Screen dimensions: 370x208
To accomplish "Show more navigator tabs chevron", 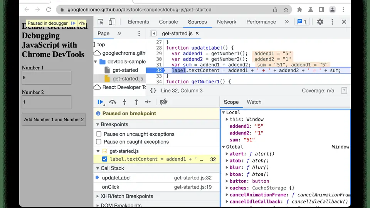I will click(119, 34).
